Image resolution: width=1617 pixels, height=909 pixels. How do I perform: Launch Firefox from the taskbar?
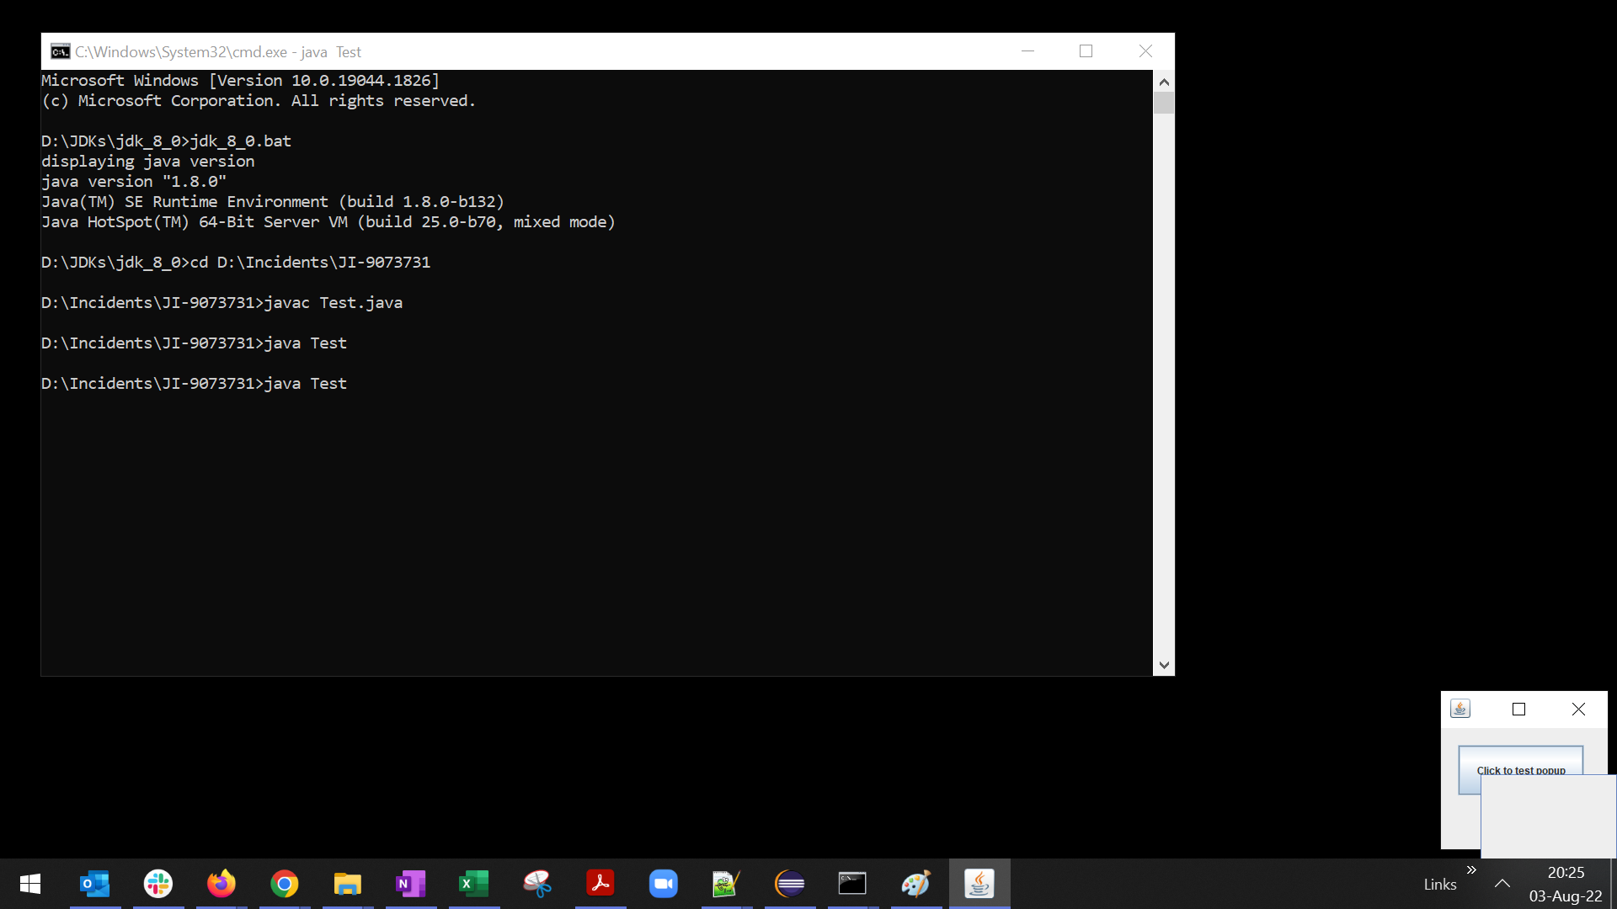pos(221,884)
